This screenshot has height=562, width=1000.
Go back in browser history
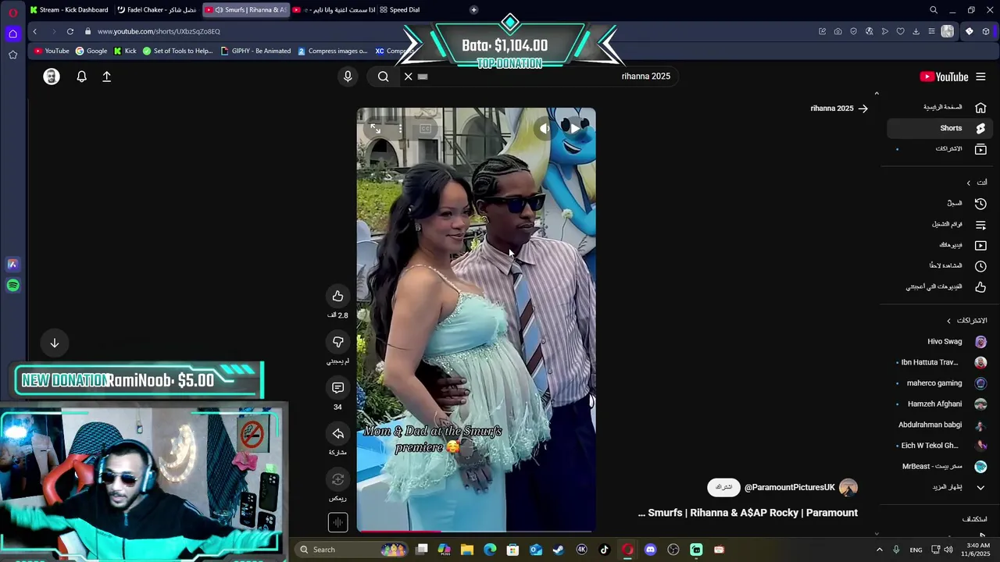(x=35, y=31)
